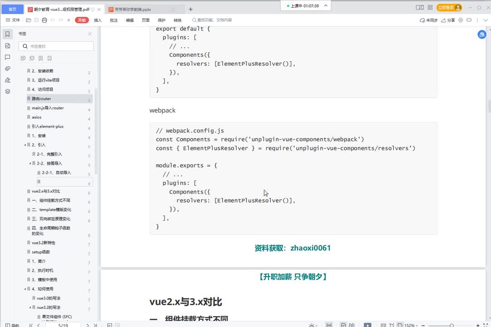Click the blue floating assistant icon

click(481, 35)
